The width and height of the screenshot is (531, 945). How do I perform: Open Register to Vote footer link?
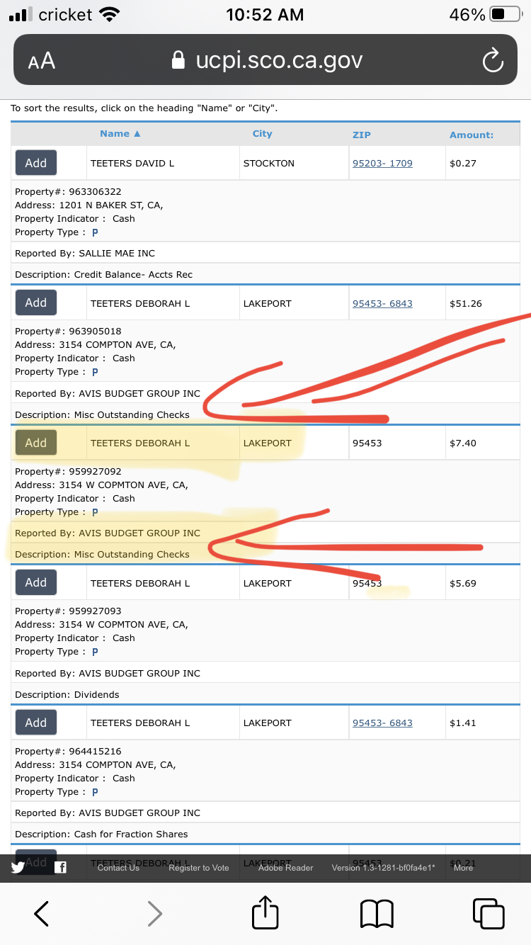[x=199, y=868]
